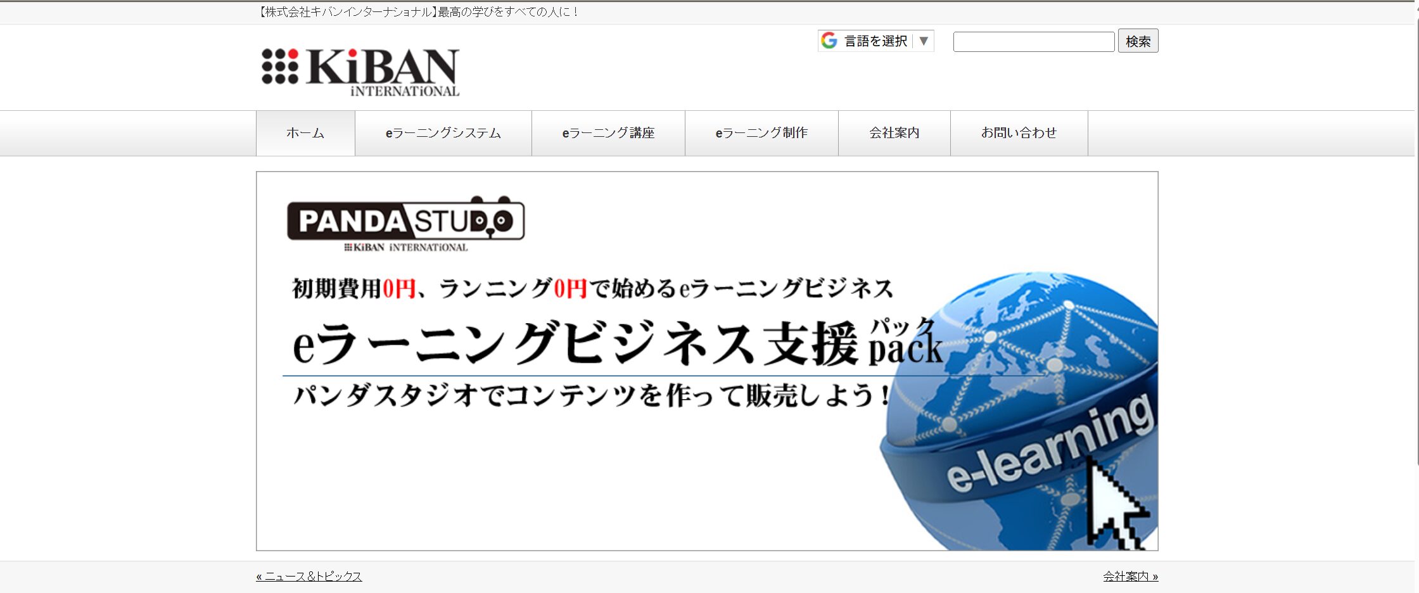
Task: Open the eラーニング制作 menu item
Action: (x=761, y=133)
